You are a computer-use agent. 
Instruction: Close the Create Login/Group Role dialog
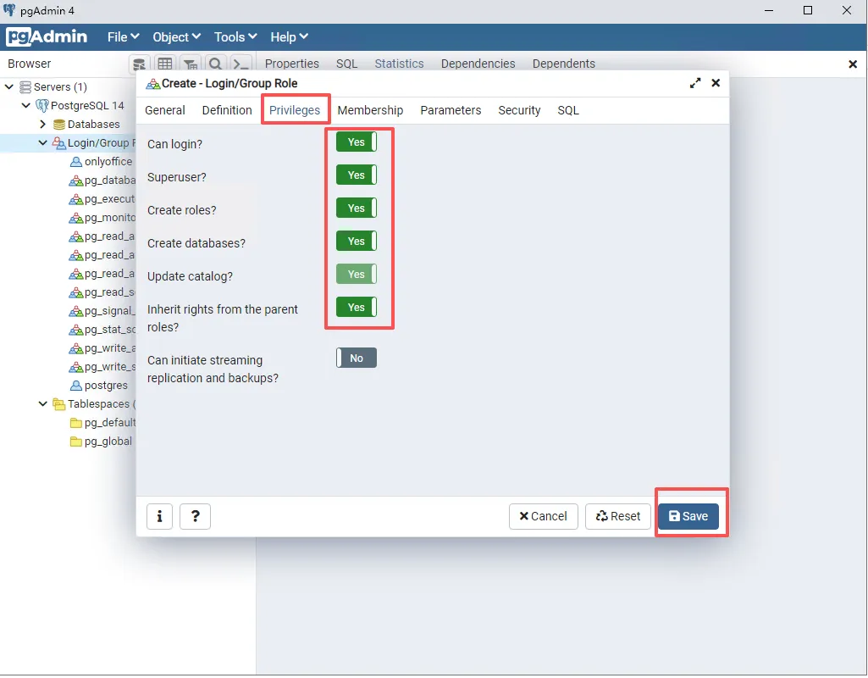(x=716, y=83)
